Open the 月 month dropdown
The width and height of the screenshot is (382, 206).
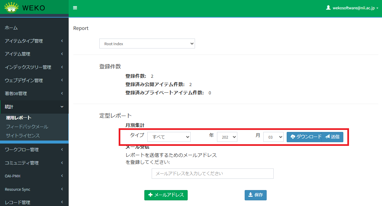(x=273, y=137)
